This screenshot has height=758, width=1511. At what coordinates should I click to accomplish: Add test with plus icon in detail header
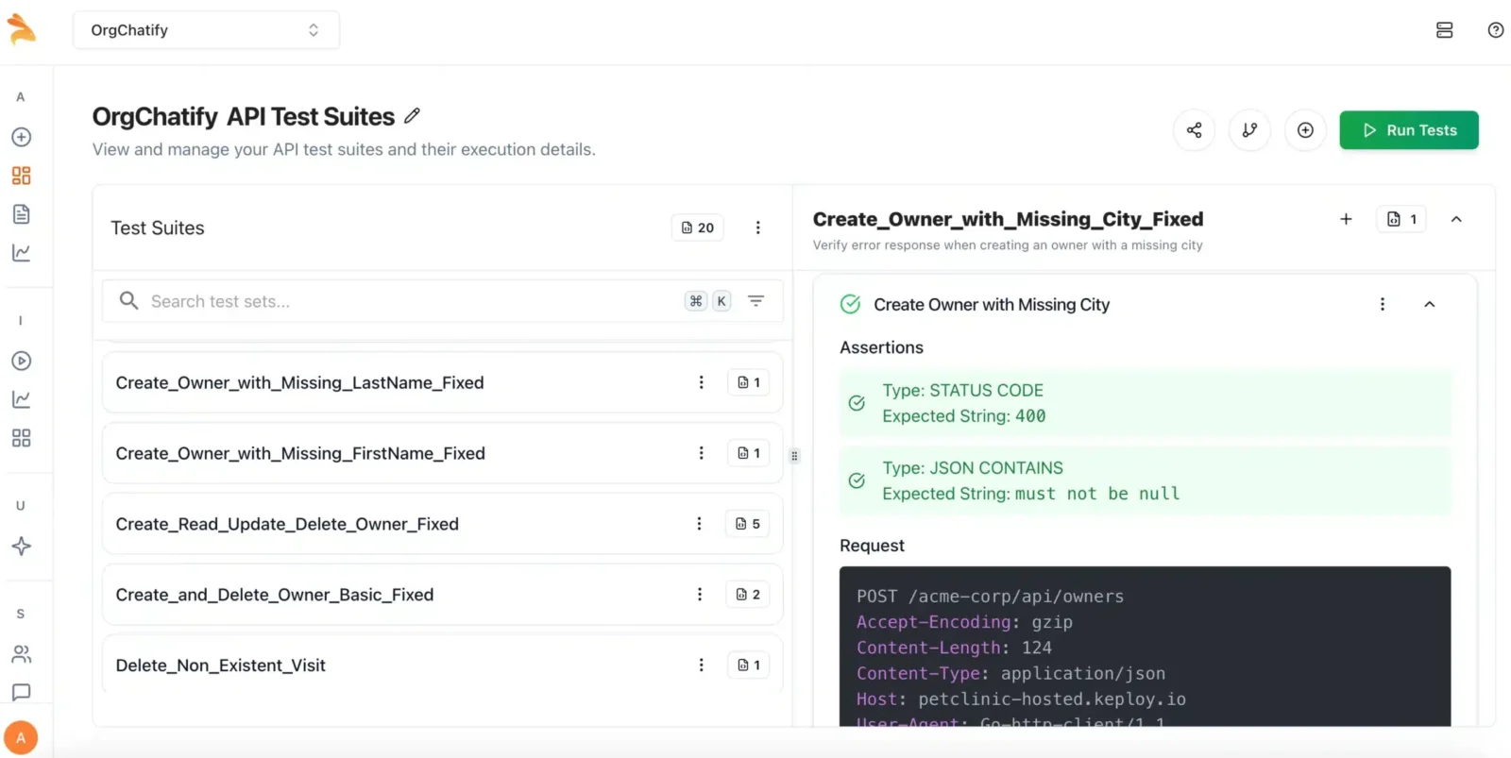pyautogui.click(x=1346, y=219)
